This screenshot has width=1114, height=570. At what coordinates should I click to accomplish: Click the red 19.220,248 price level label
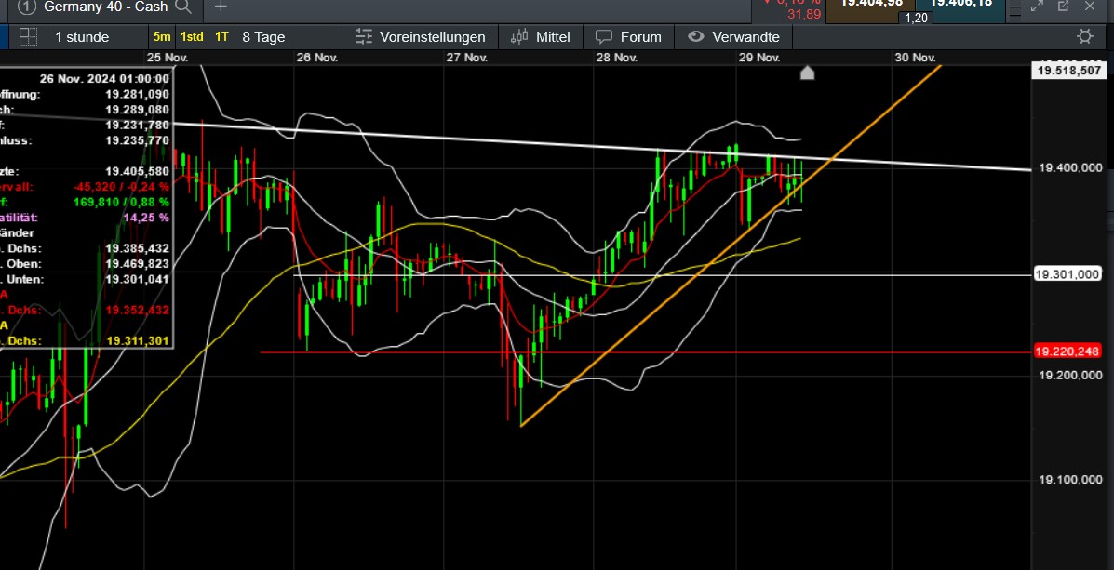[x=1068, y=351]
